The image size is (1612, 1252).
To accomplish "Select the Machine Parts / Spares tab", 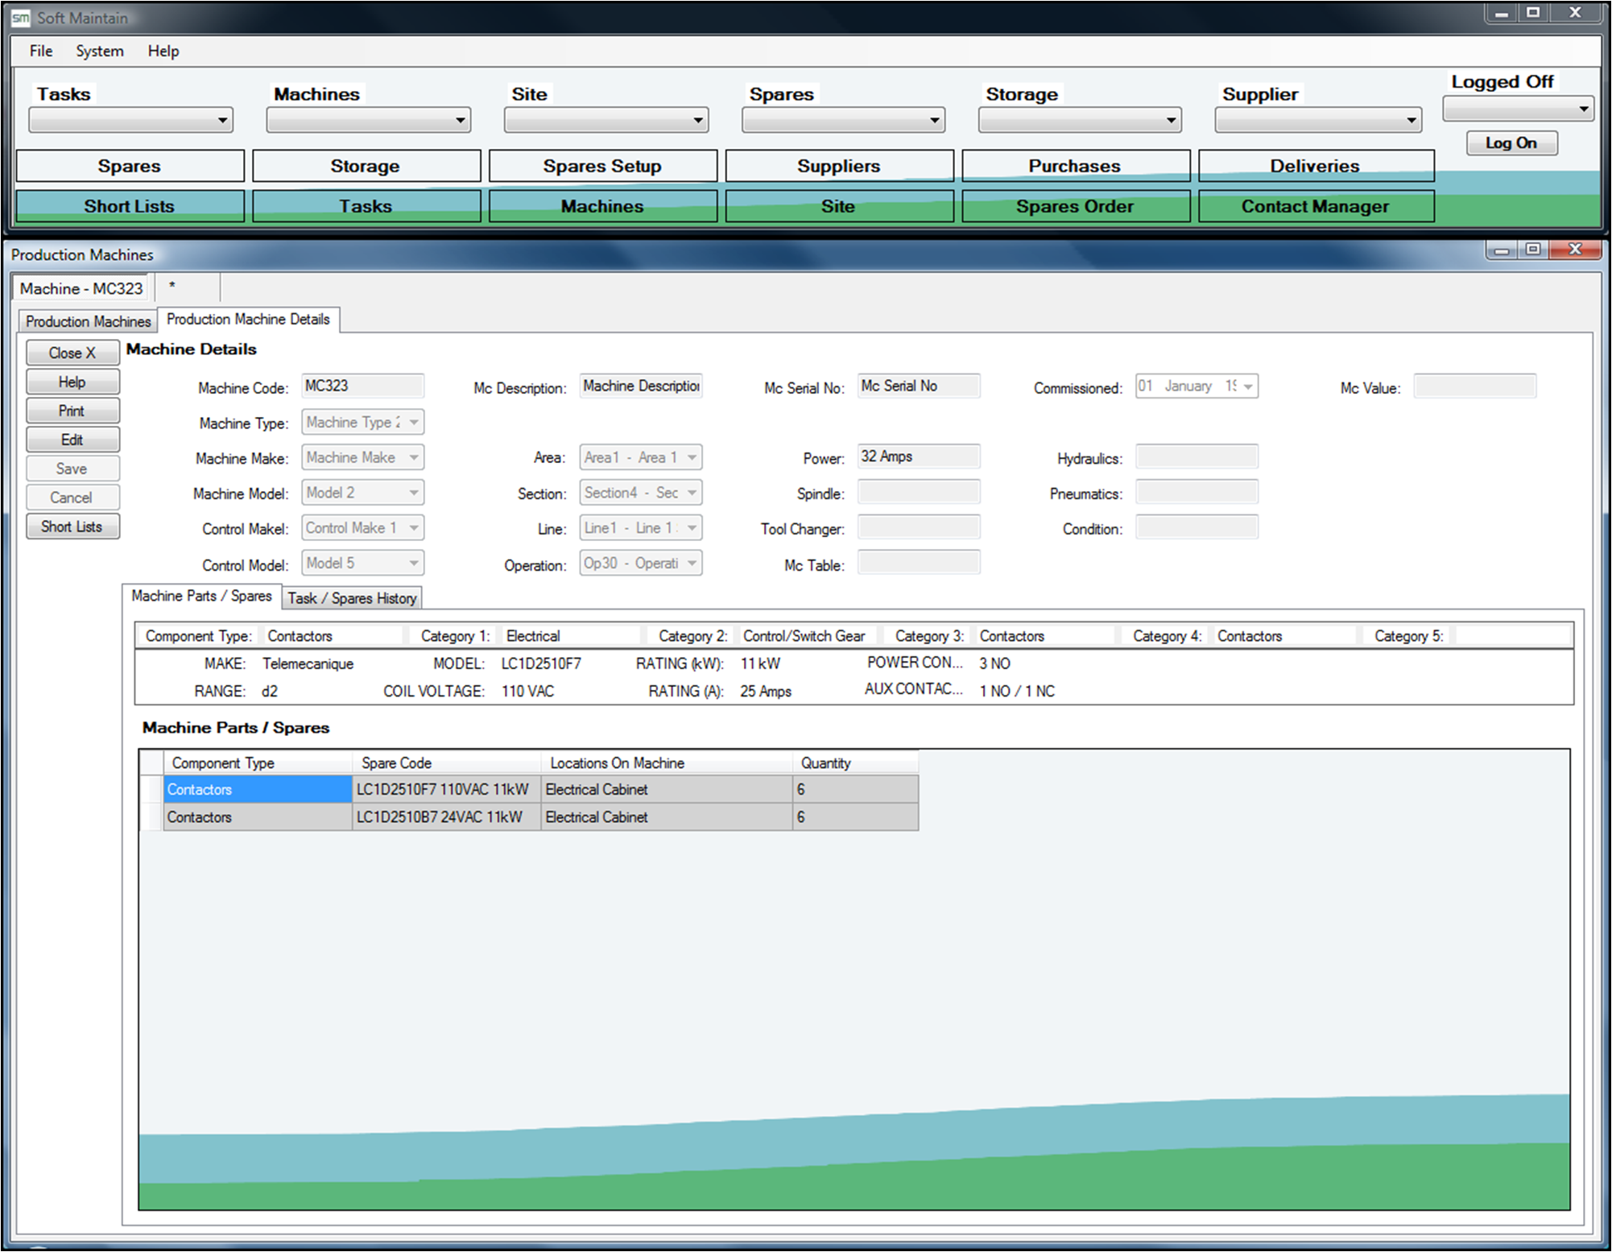I will 201,596.
